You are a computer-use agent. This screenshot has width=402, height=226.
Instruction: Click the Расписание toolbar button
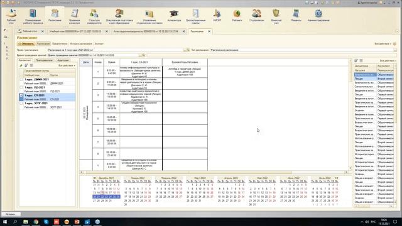[x=43, y=44]
